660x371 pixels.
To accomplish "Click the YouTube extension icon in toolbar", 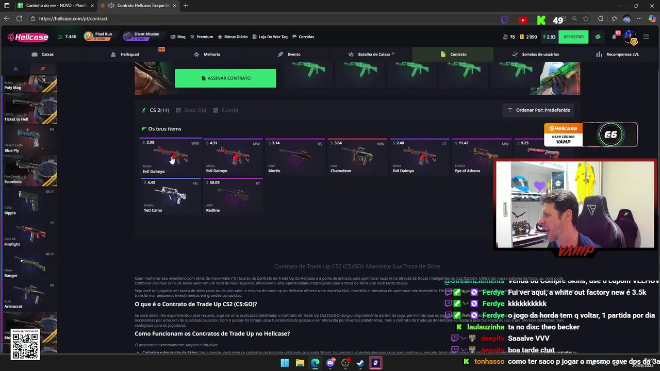I will click(x=523, y=20).
